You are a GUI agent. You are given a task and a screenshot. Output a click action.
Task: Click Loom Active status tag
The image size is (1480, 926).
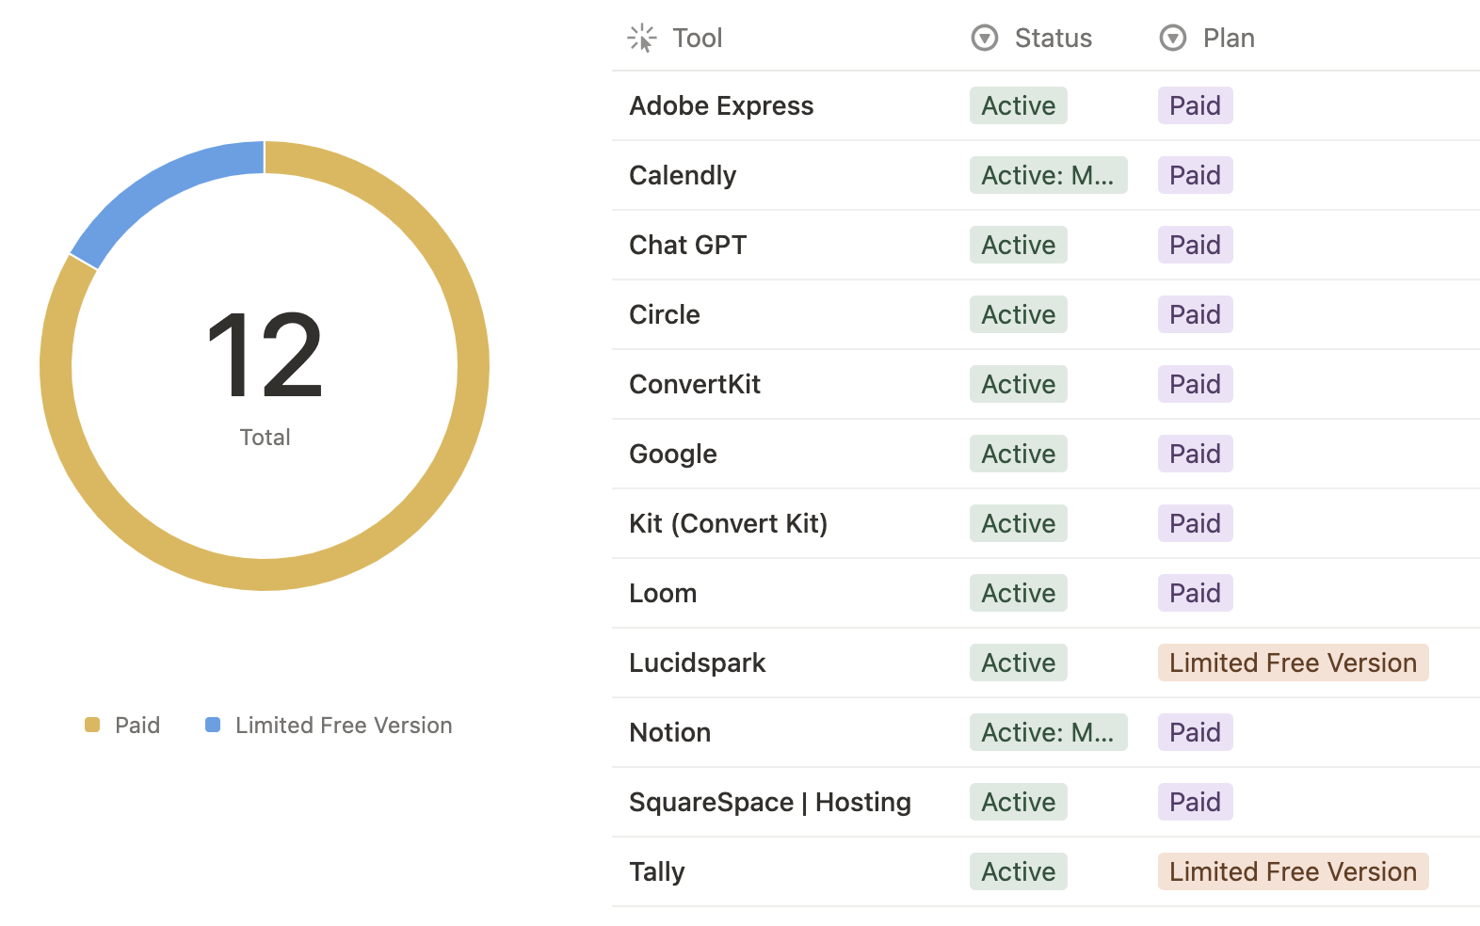pyautogui.click(x=1019, y=593)
